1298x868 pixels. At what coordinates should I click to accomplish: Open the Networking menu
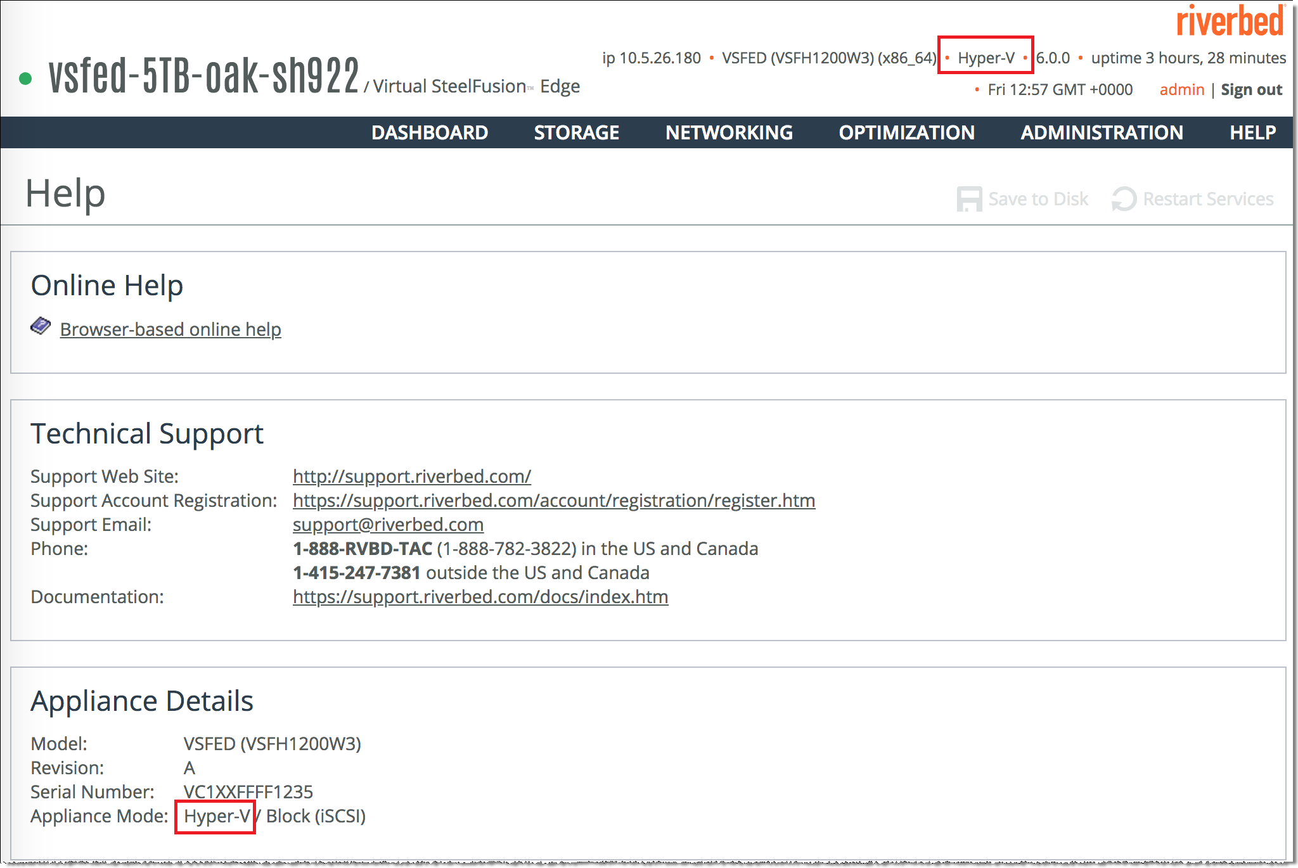tap(729, 132)
